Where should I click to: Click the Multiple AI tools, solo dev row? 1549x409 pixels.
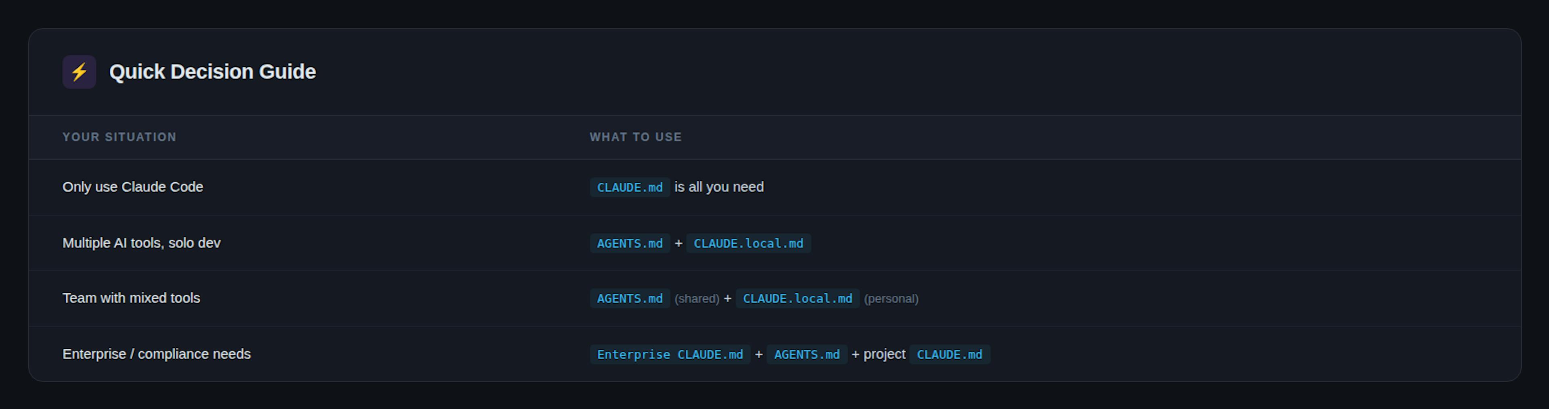click(141, 243)
